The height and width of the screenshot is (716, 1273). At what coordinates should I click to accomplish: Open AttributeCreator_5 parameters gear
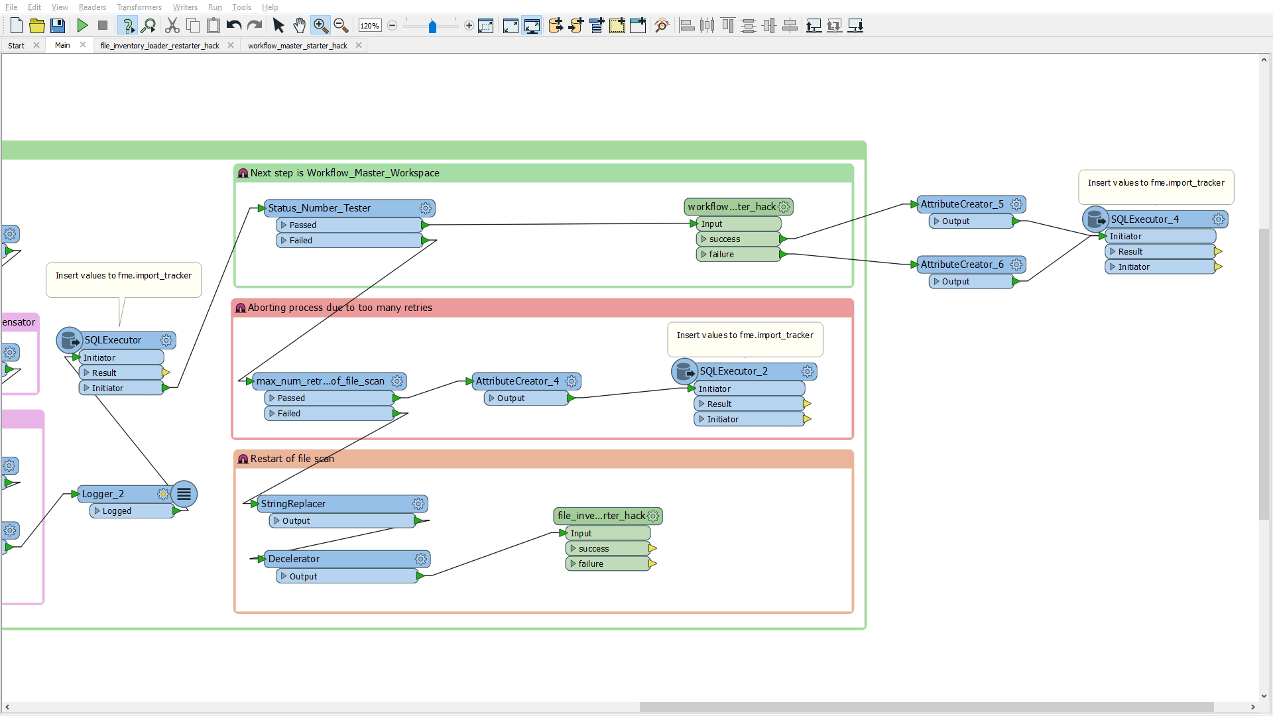click(x=1016, y=204)
